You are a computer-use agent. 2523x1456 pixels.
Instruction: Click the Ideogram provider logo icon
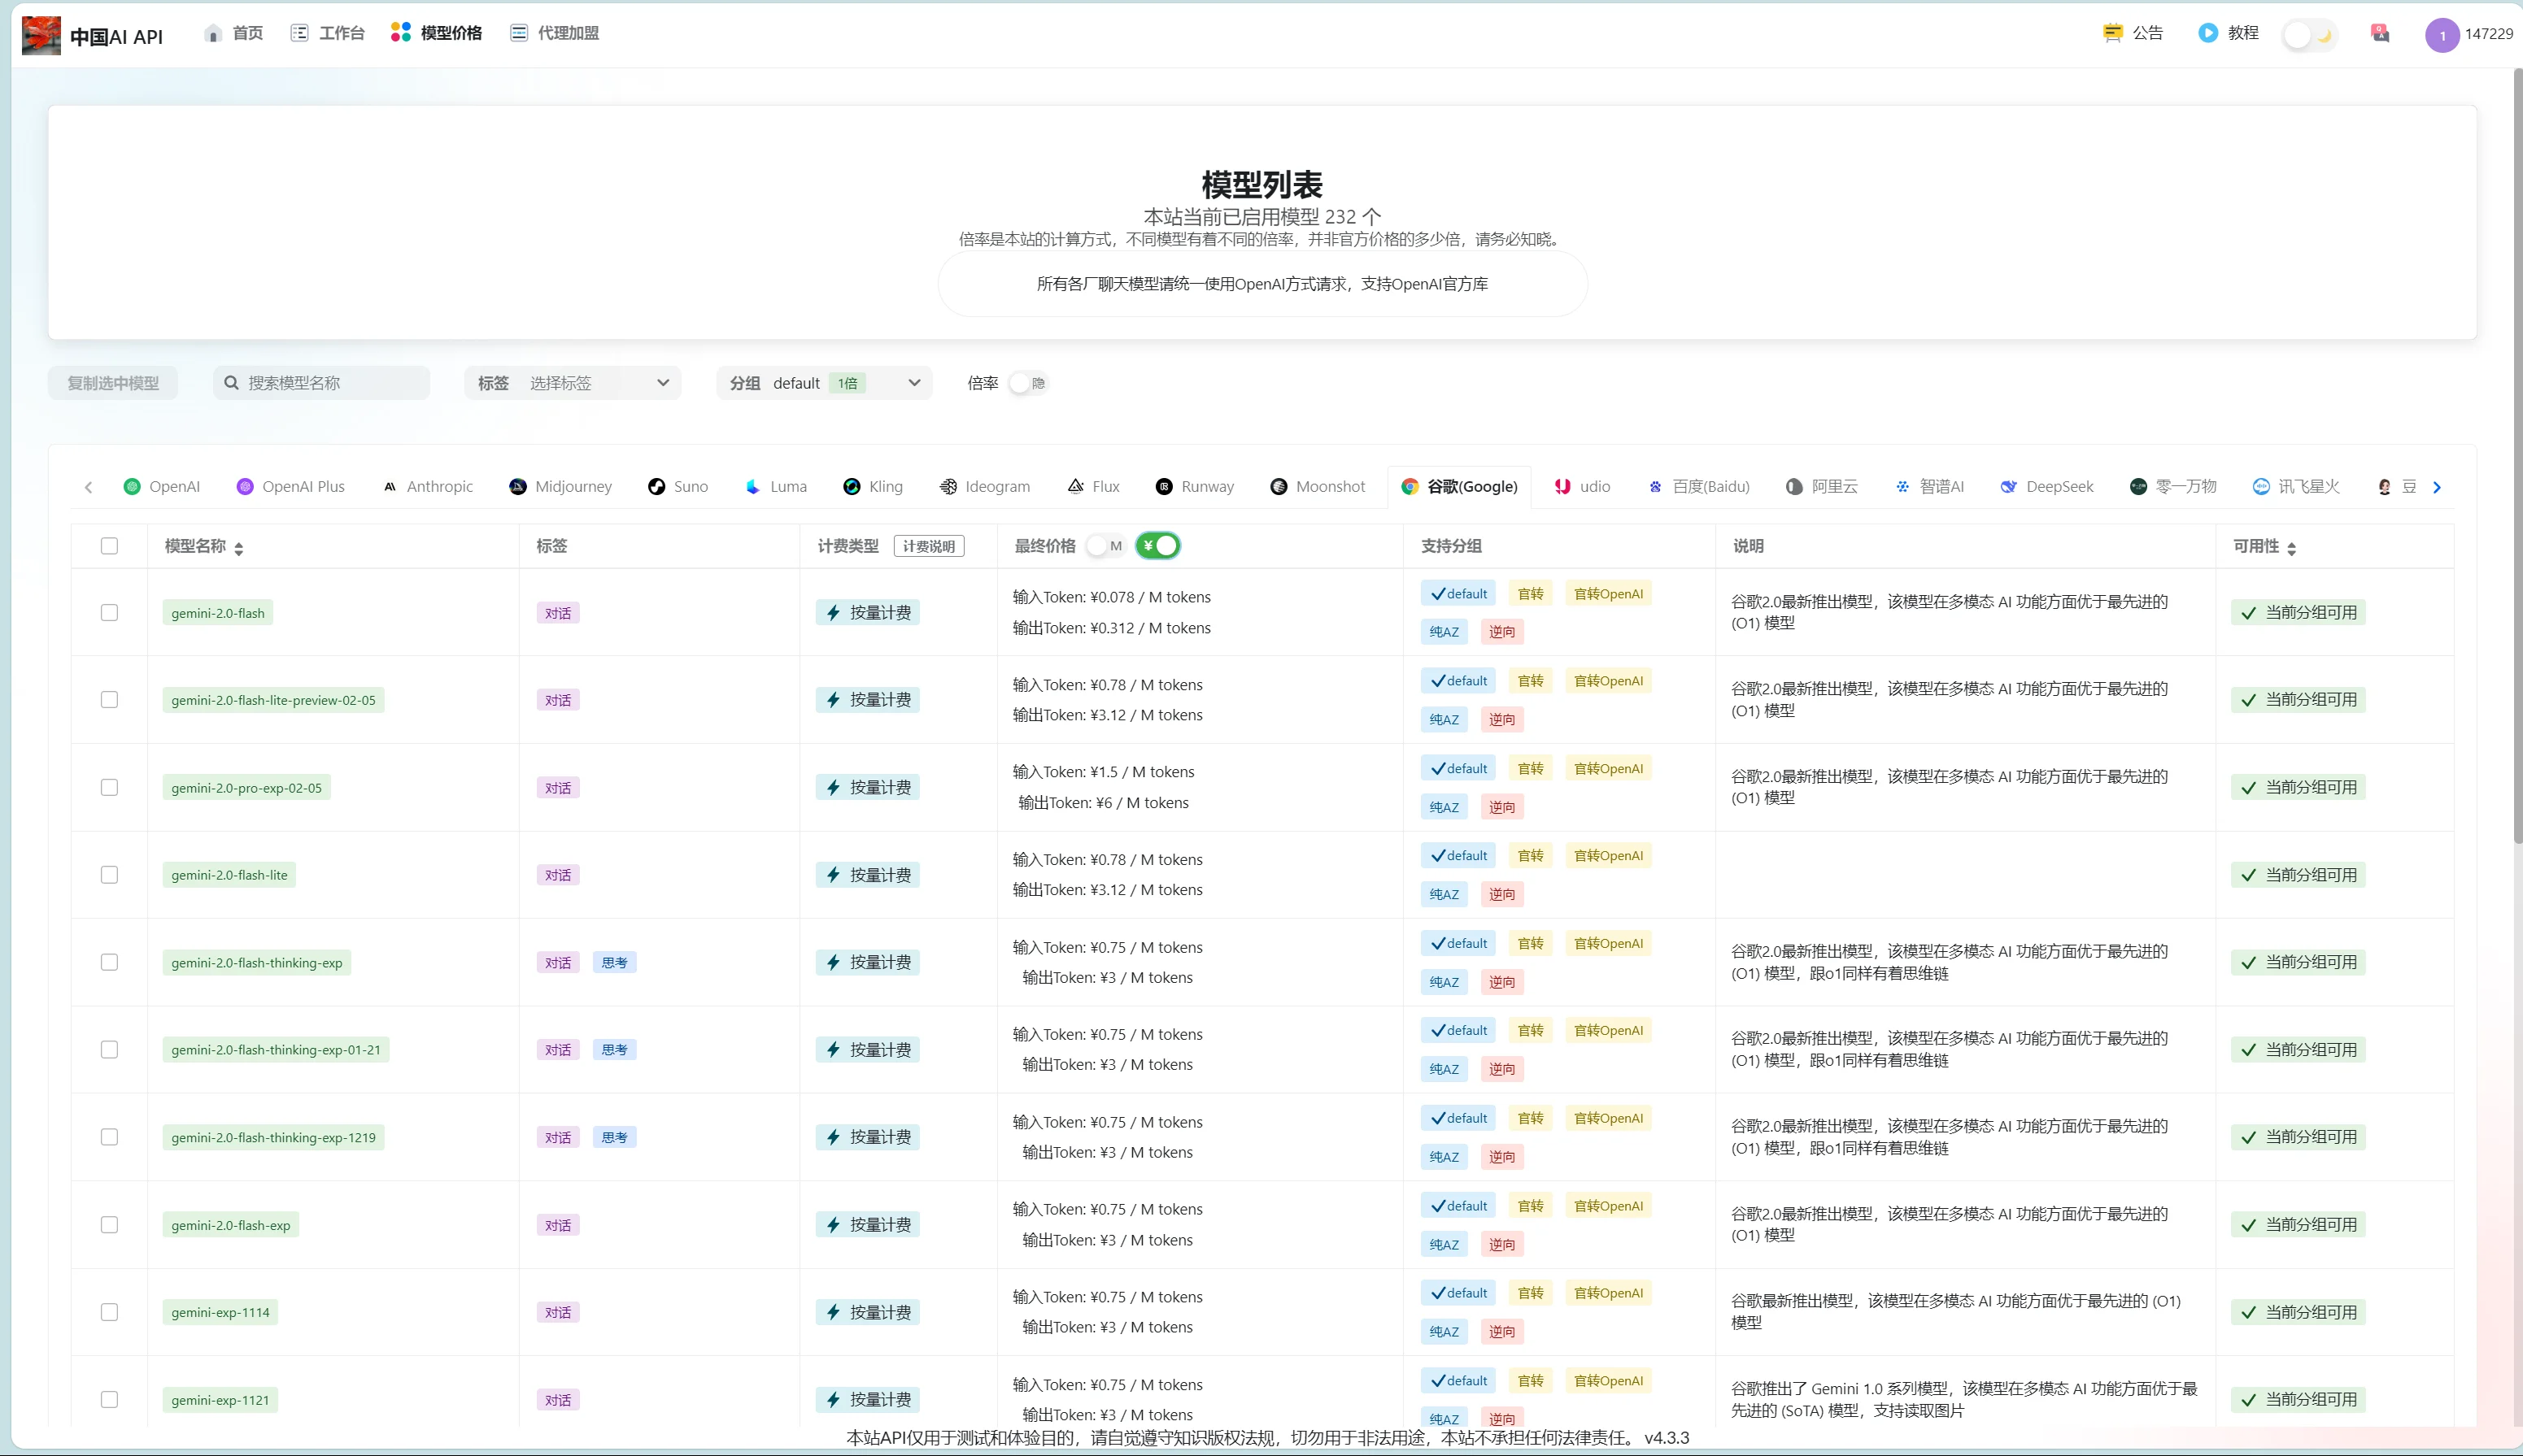pyautogui.click(x=948, y=487)
